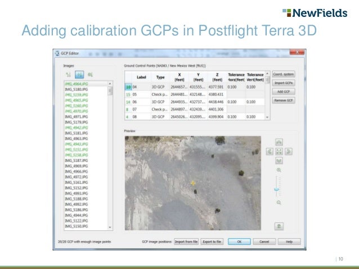Select IMG_5180.JPG in the Images list
The width and height of the screenshot is (359, 269).
[86, 89]
